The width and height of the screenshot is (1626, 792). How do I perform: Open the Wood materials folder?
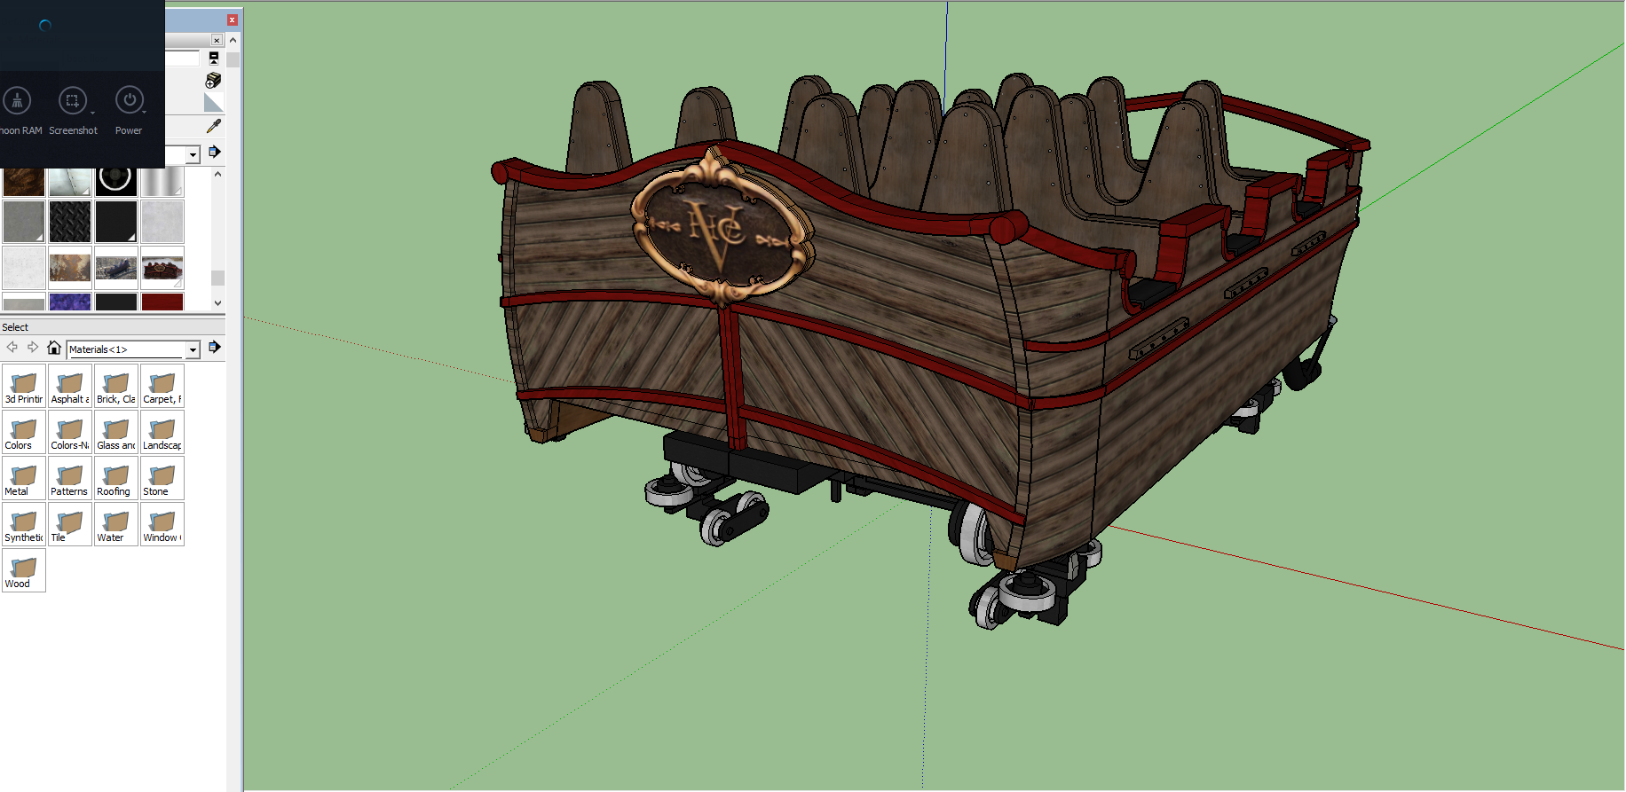(24, 569)
